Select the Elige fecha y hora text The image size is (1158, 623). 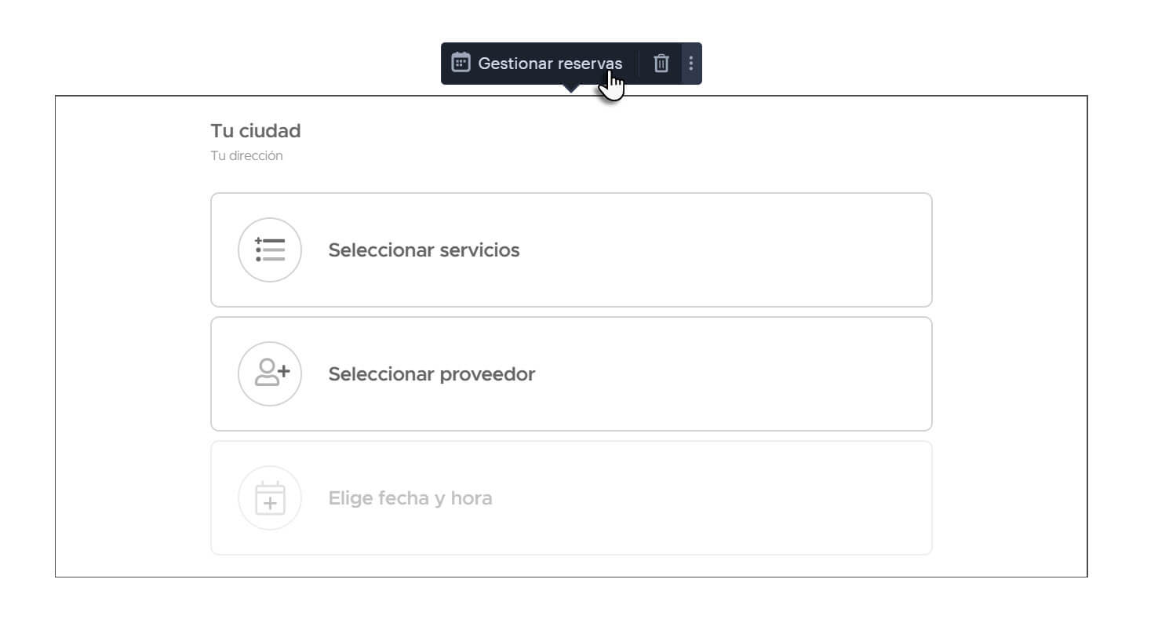coord(410,498)
